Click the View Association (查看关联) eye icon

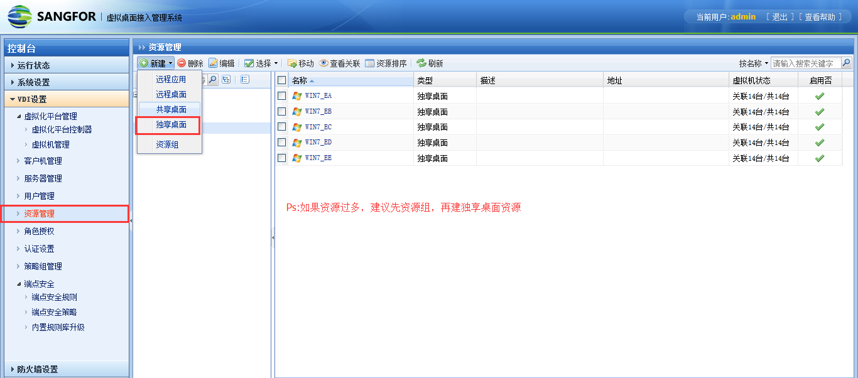(323, 63)
